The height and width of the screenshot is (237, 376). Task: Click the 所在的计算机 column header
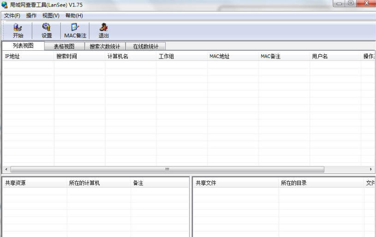click(x=99, y=183)
